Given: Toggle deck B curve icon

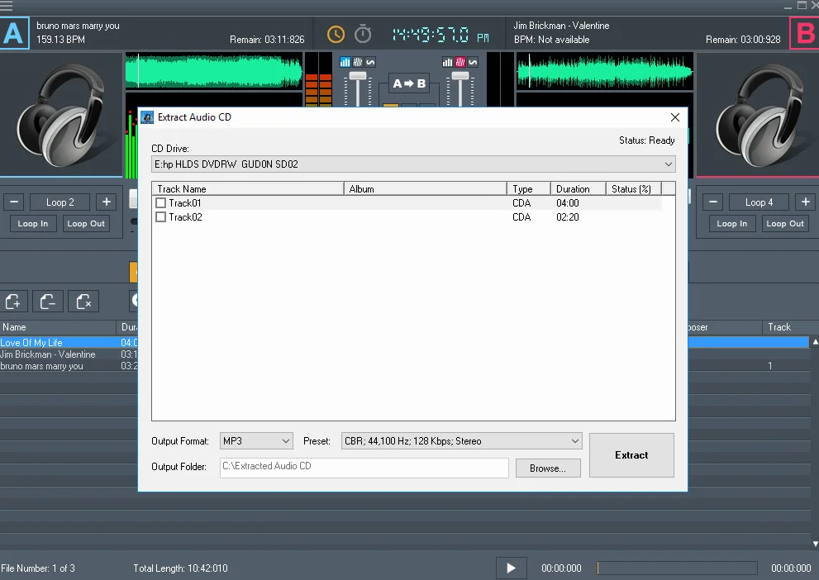Looking at the screenshot, I should coord(473,62).
